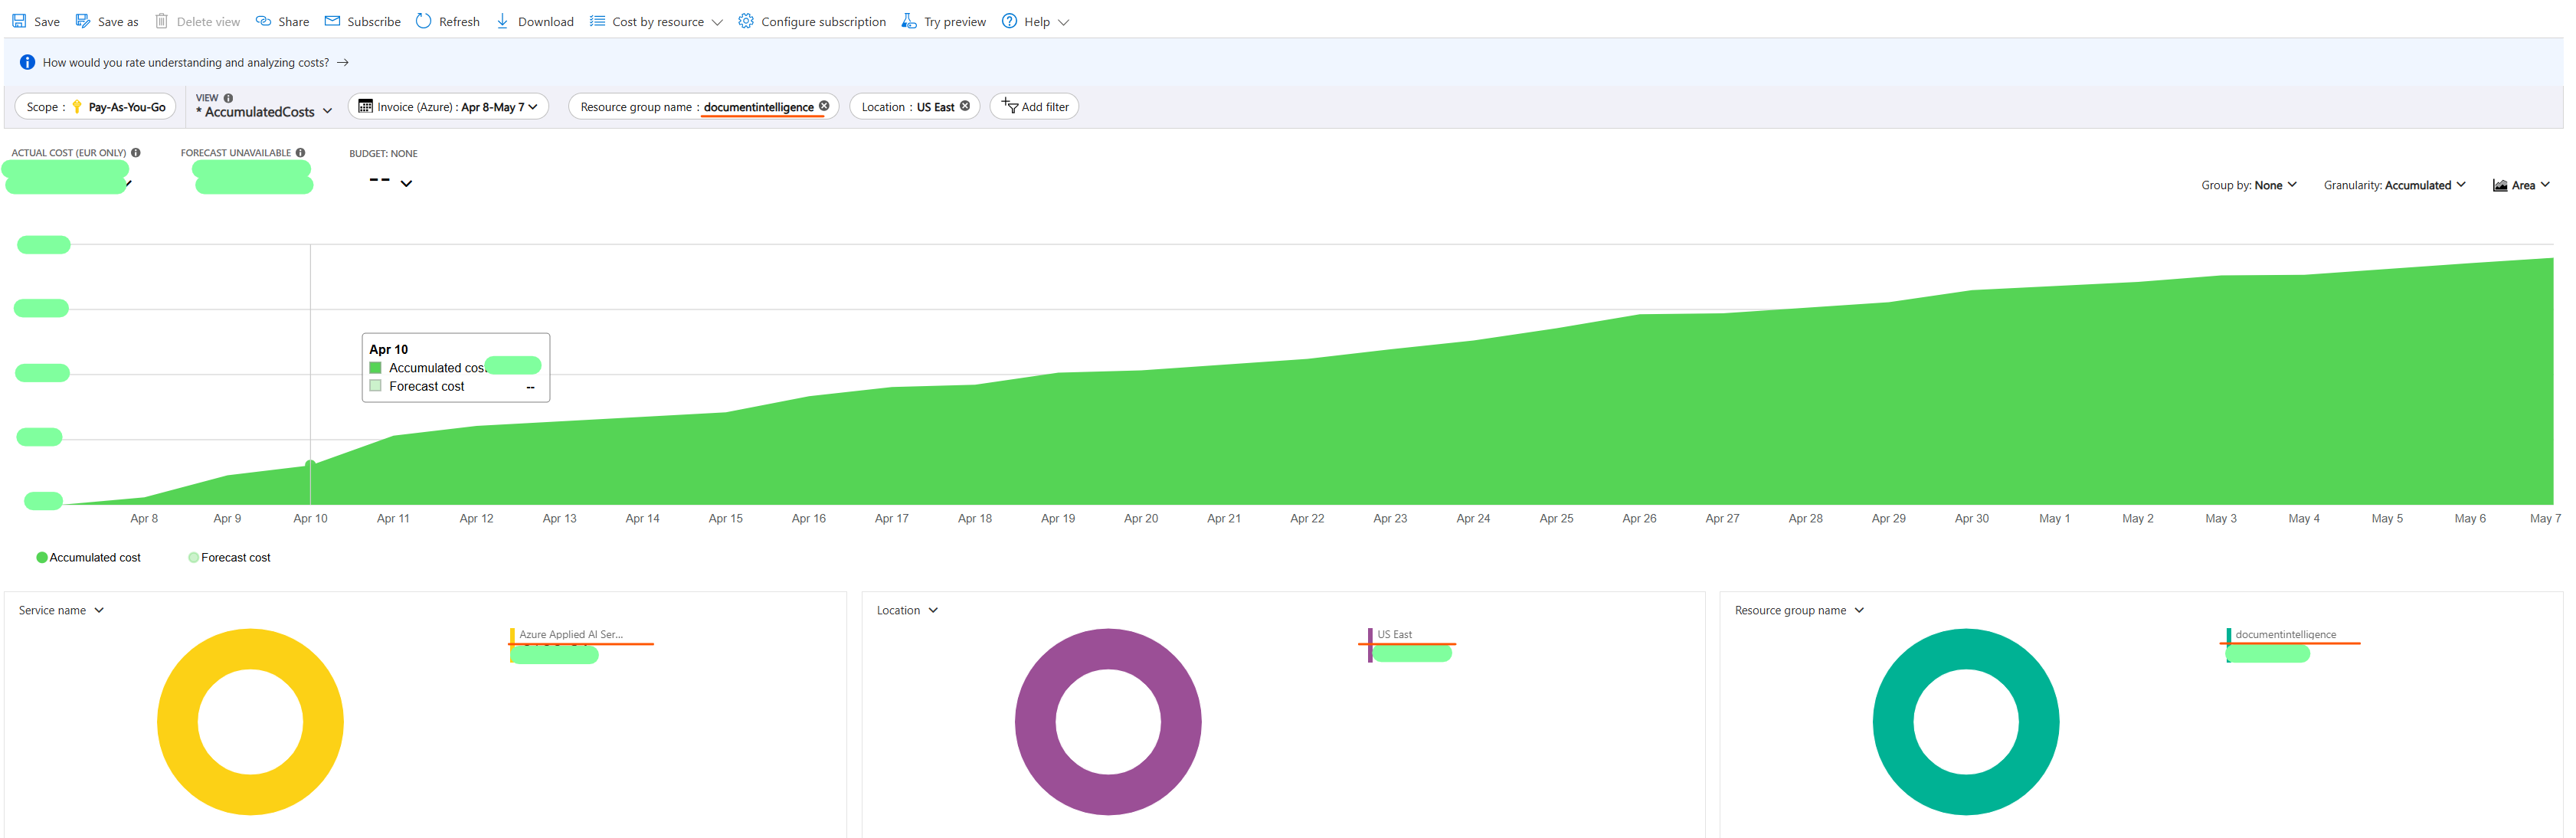The width and height of the screenshot is (2576, 838).
Task: Click the Share icon
Action: click(x=263, y=21)
